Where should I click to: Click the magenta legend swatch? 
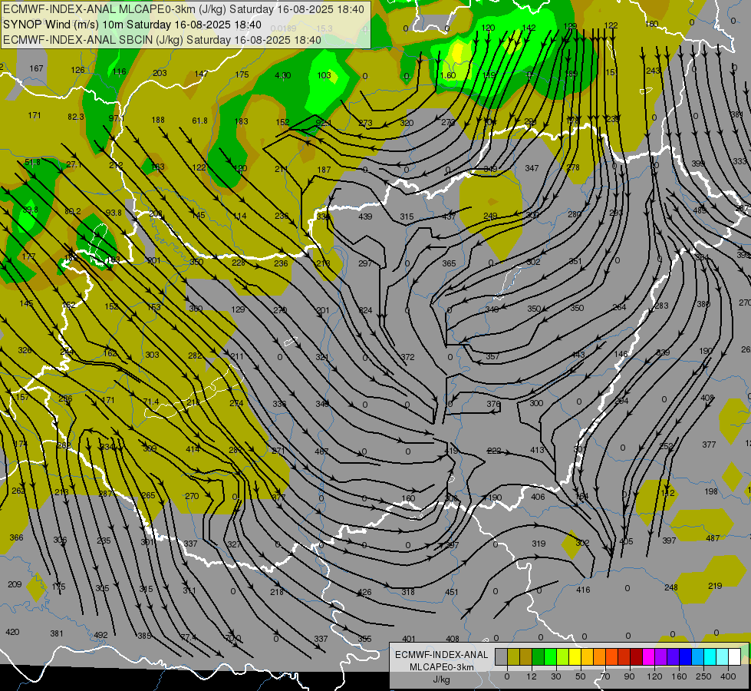click(x=649, y=657)
